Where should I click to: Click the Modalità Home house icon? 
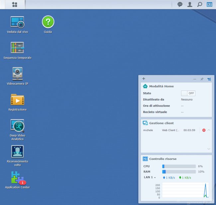[145, 86]
